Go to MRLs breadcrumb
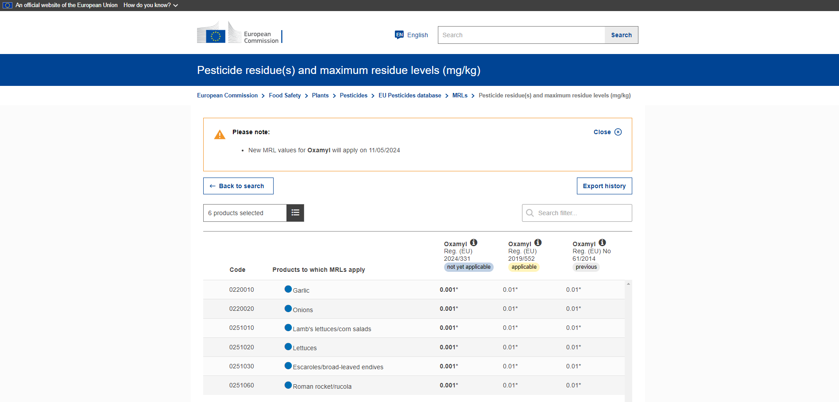 (460, 95)
